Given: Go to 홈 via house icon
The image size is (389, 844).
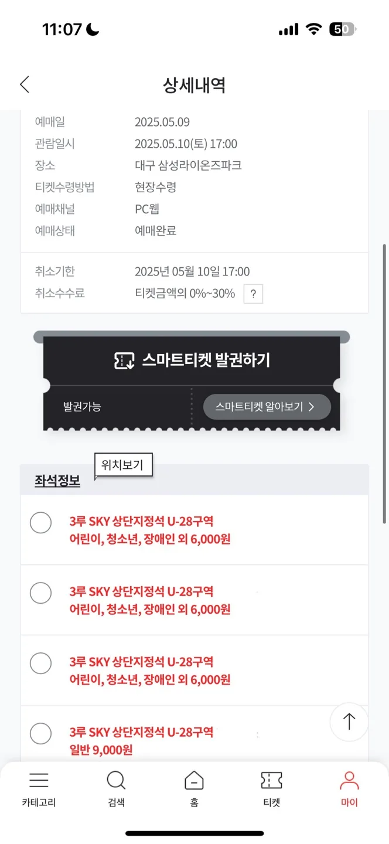Looking at the screenshot, I should (194, 781).
